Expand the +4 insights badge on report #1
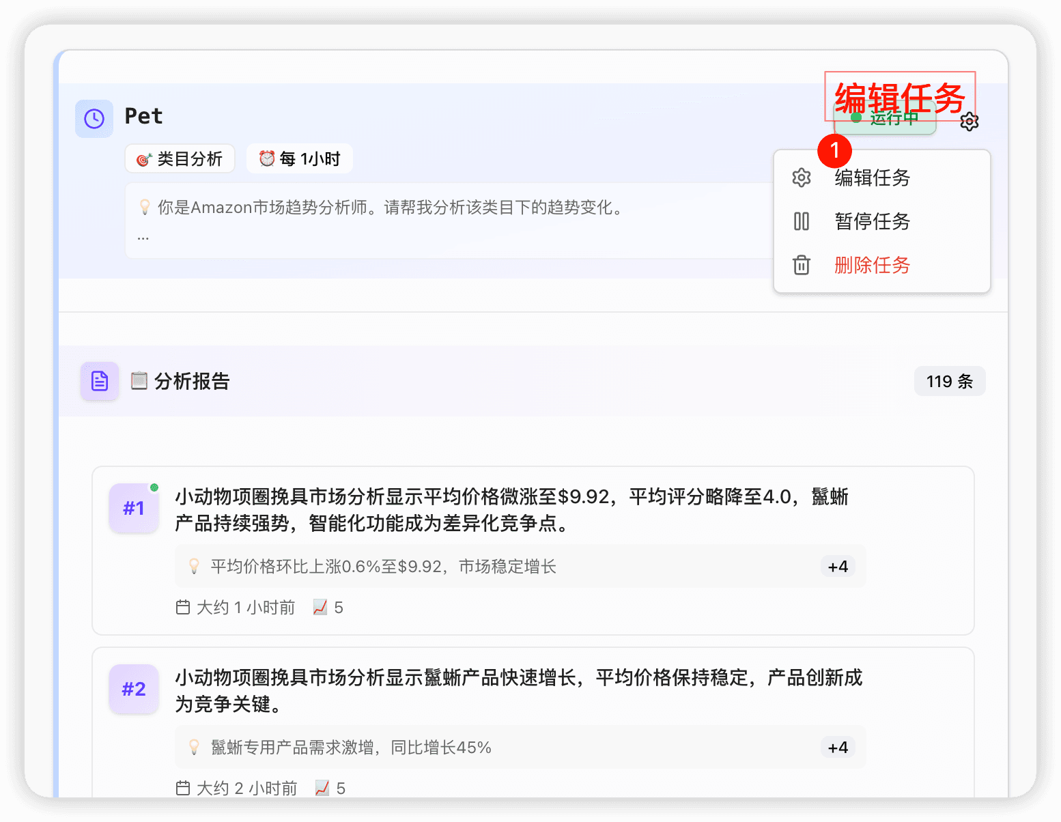The image size is (1061, 822). point(837,566)
